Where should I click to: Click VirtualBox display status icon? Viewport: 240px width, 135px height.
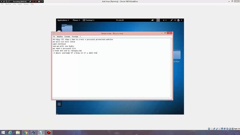pyautogui.click(x=222, y=129)
